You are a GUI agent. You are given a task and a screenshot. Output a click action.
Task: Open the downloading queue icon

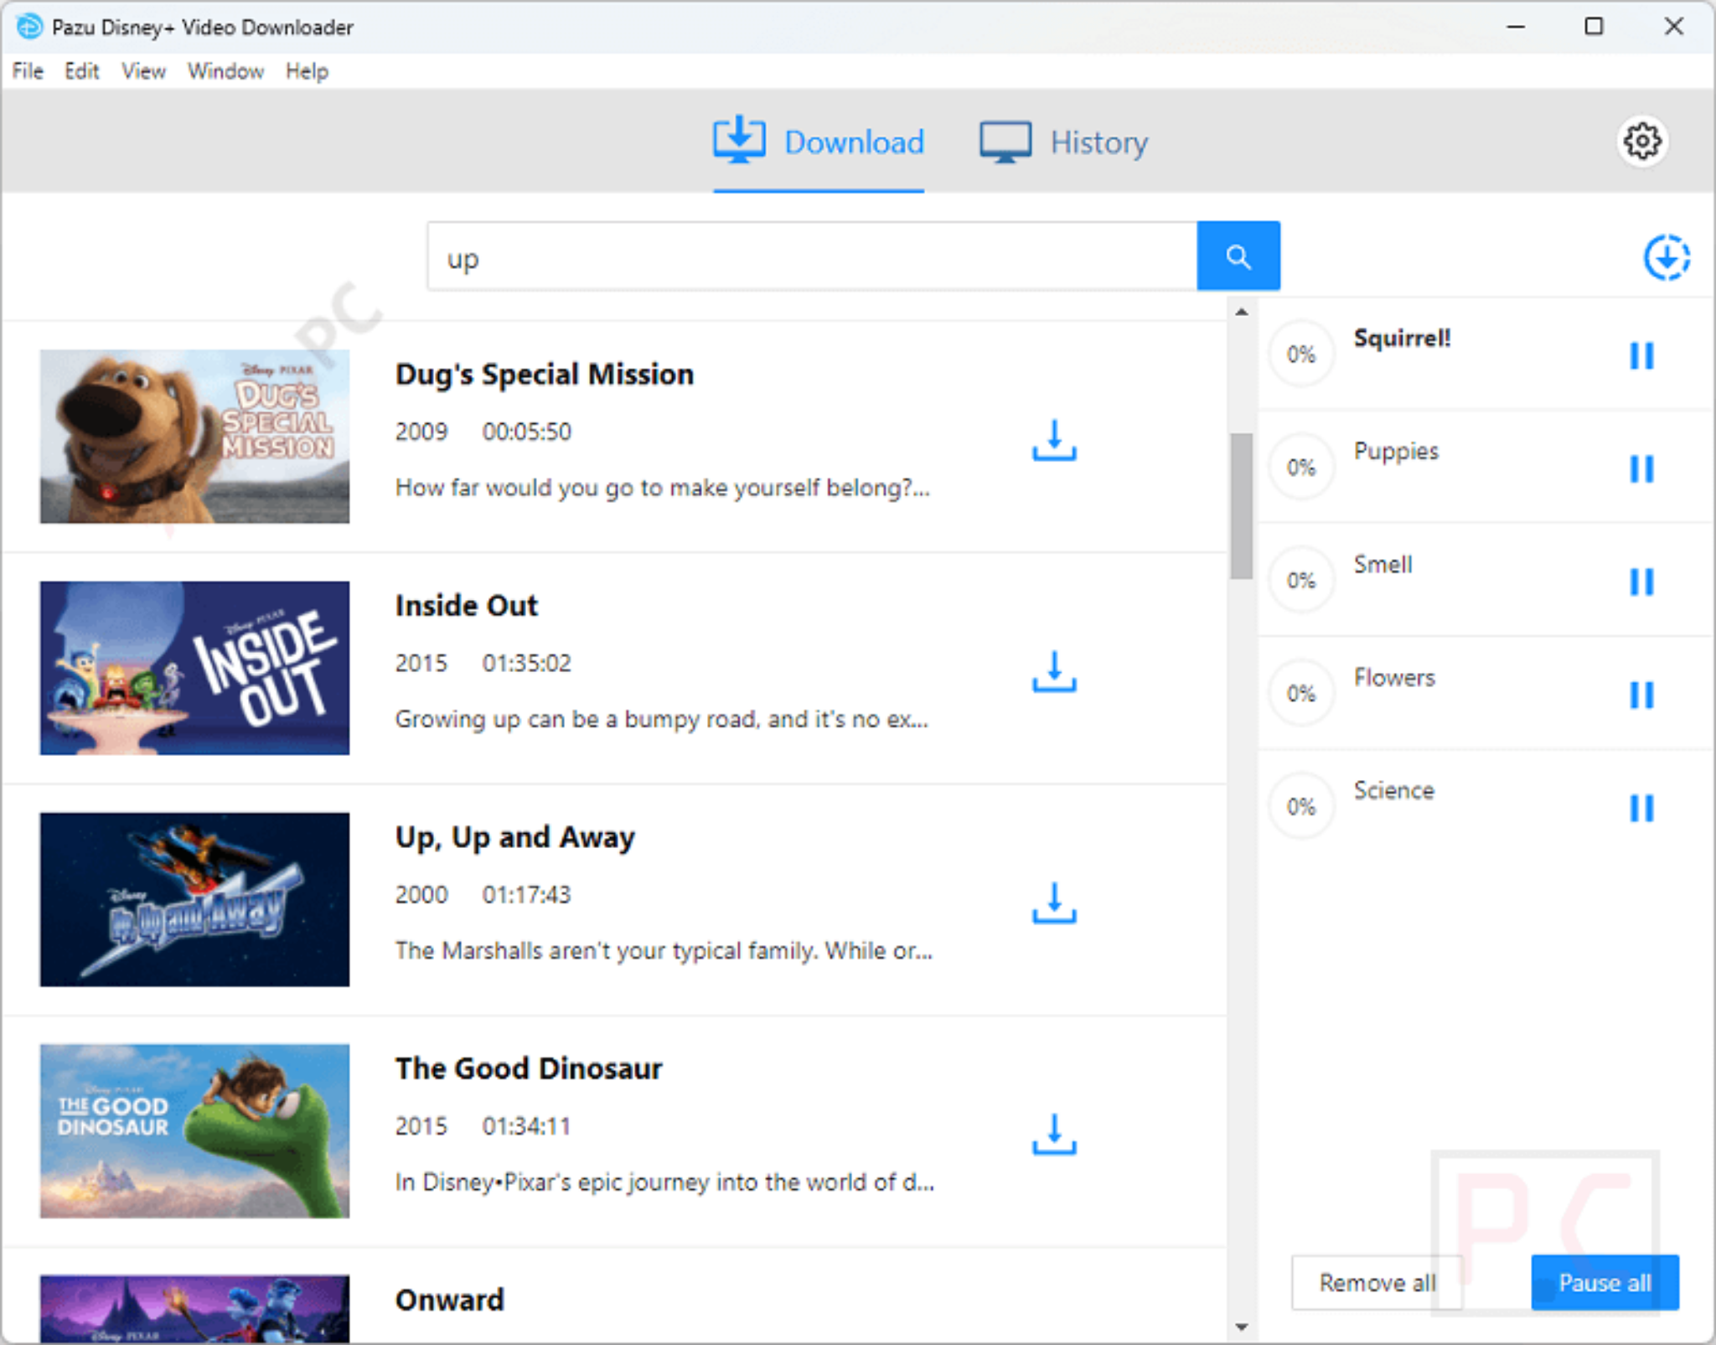coord(1667,258)
